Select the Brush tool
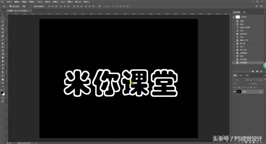The image size is (266, 144). click(3, 40)
